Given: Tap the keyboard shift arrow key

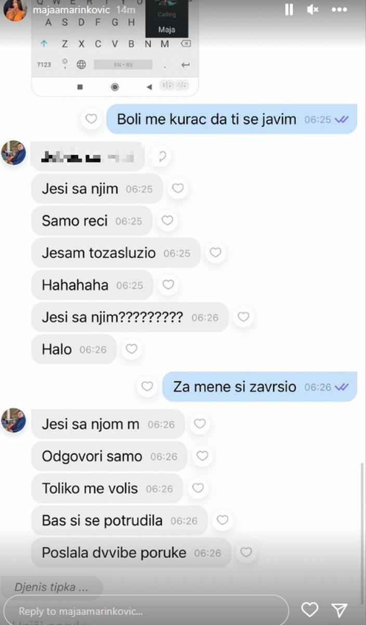Looking at the screenshot, I should pos(45,44).
